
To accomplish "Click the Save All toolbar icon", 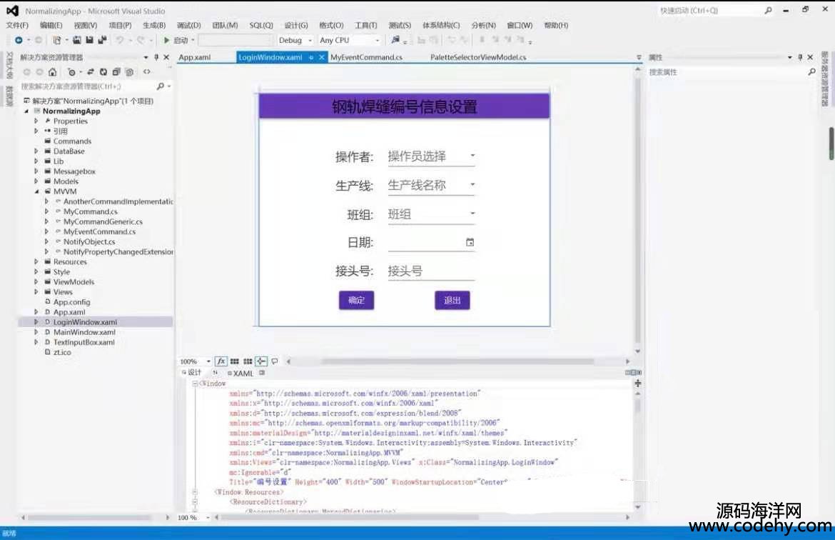I will (x=103, y=41).
